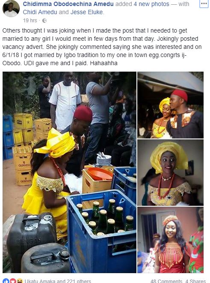
Task: Visit Jesse Eluke's tagged profile
Action: coord(87,12)
